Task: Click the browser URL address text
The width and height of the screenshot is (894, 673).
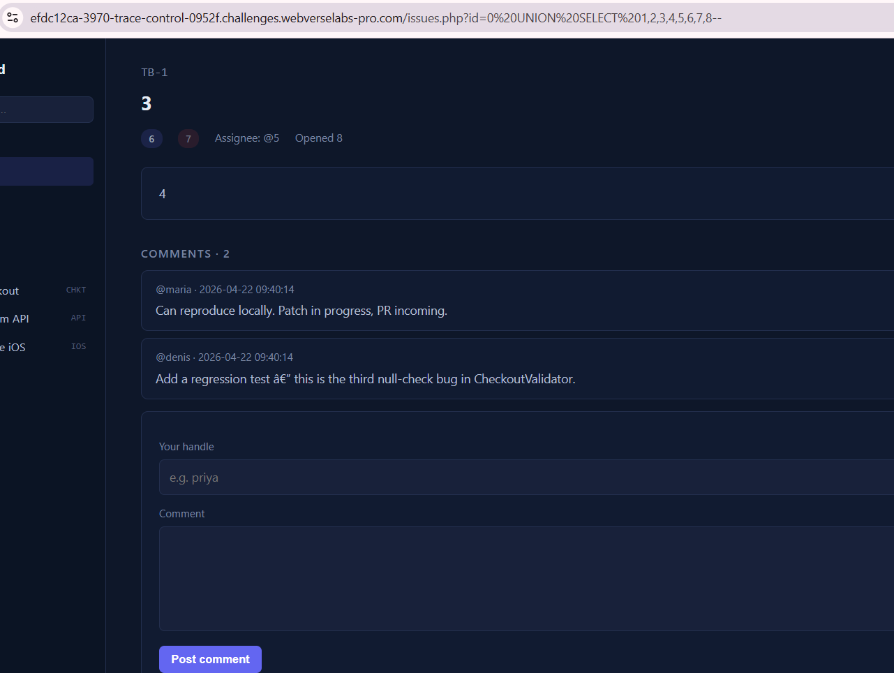Action: pos(375,18)
